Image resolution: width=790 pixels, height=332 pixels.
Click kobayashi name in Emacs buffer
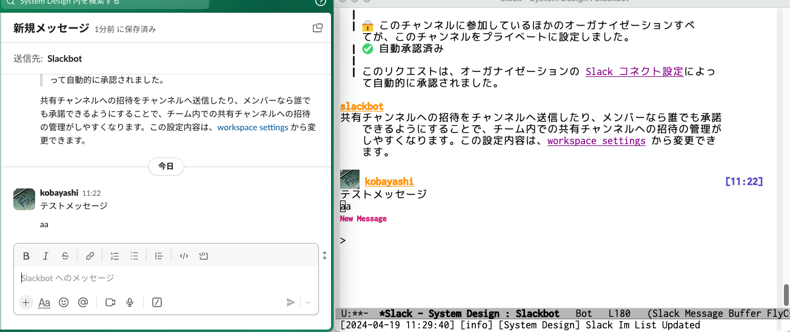click(389, 181)
